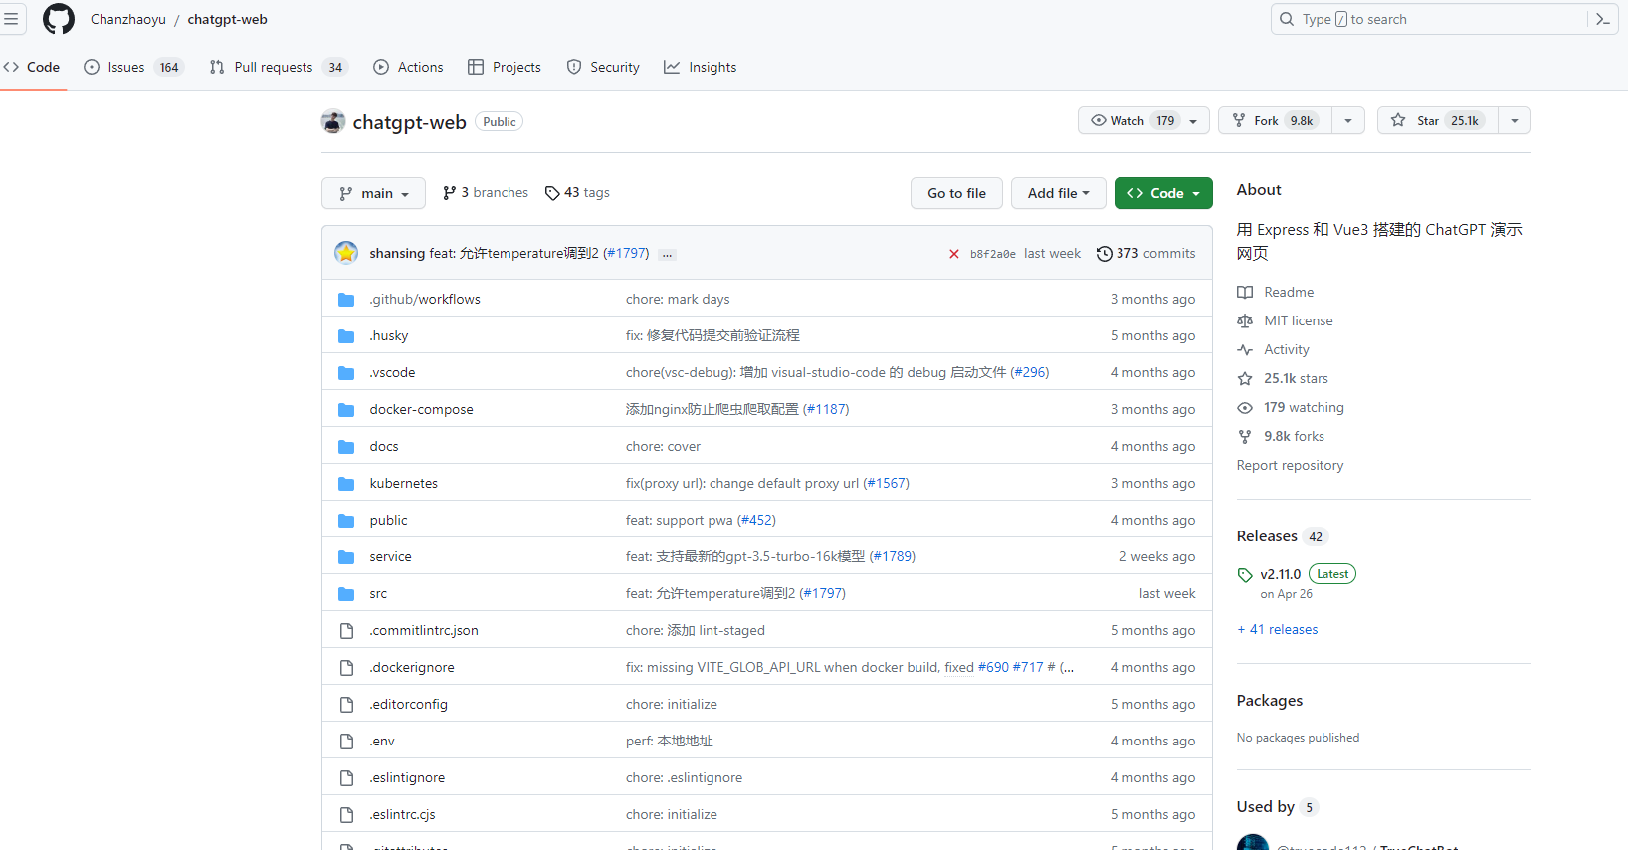Switch to the Security tab
This screenshot has height=850, width=1628.
pyautogui.click(x=603, y=67)
